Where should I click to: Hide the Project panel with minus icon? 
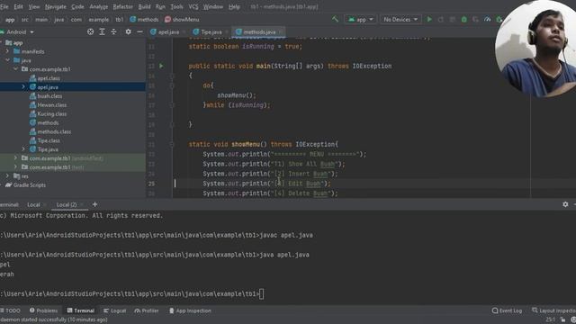139,32
